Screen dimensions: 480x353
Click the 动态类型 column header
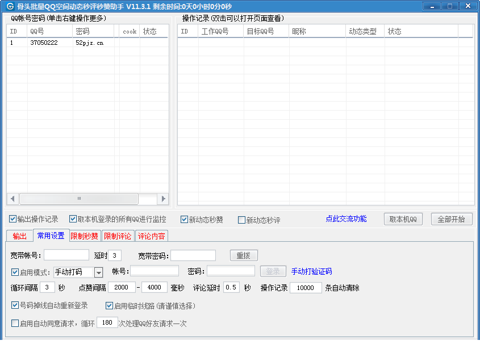coord(365,31)
